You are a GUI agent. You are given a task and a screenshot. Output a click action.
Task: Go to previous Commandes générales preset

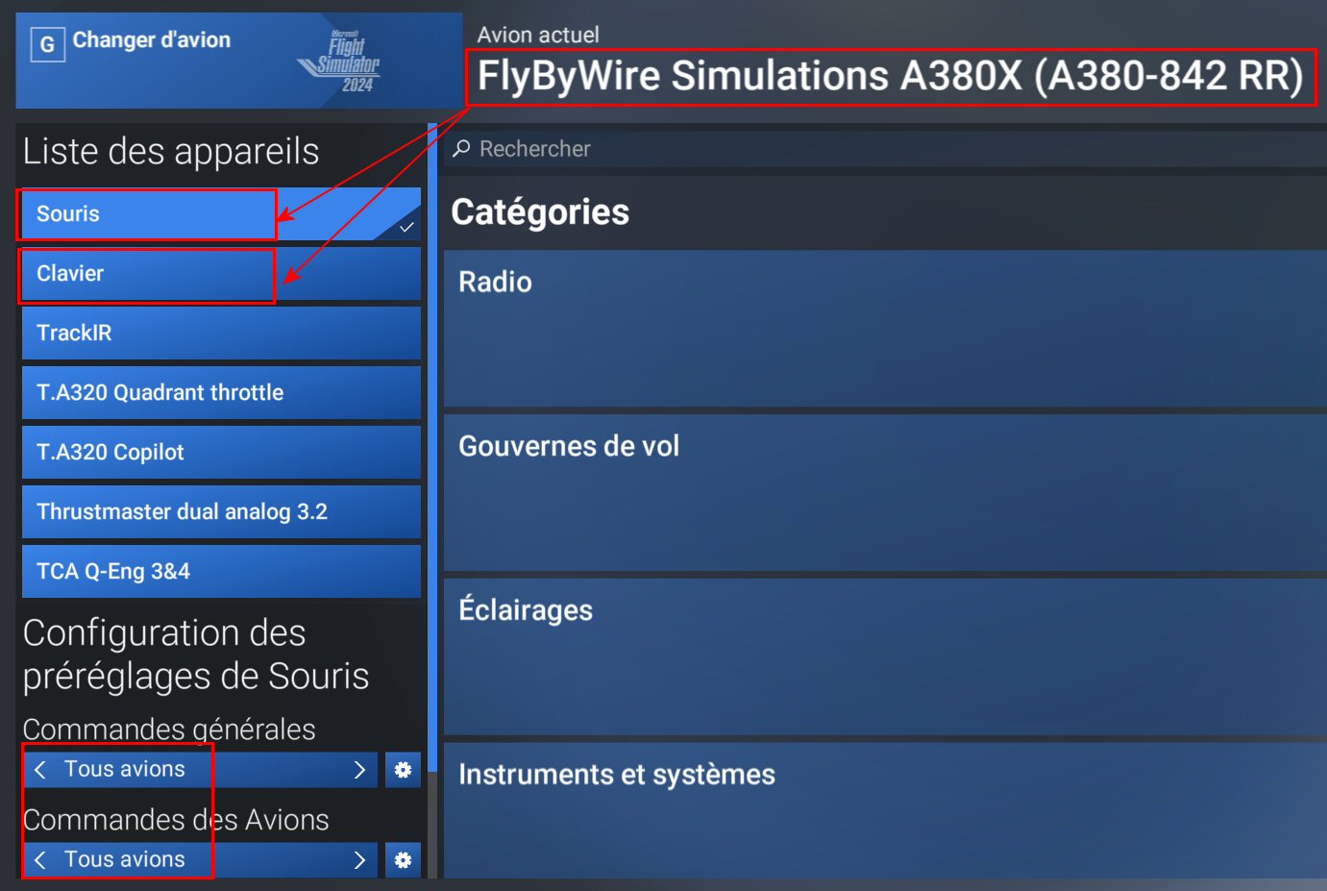[x=40, y=770]
